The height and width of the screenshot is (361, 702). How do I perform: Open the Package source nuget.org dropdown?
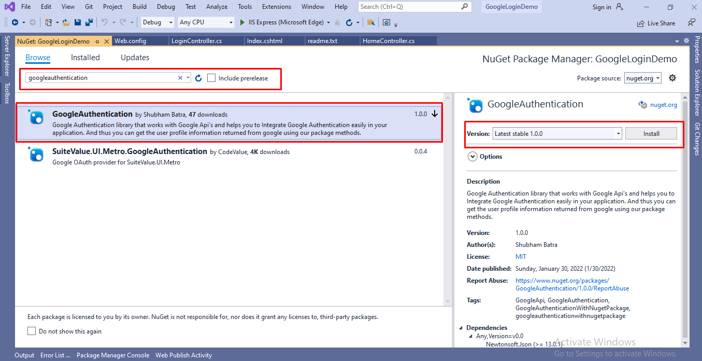click(643, 78)
